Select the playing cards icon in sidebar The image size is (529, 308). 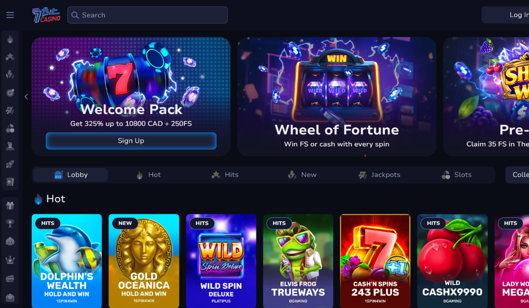(x=10, y=181)
